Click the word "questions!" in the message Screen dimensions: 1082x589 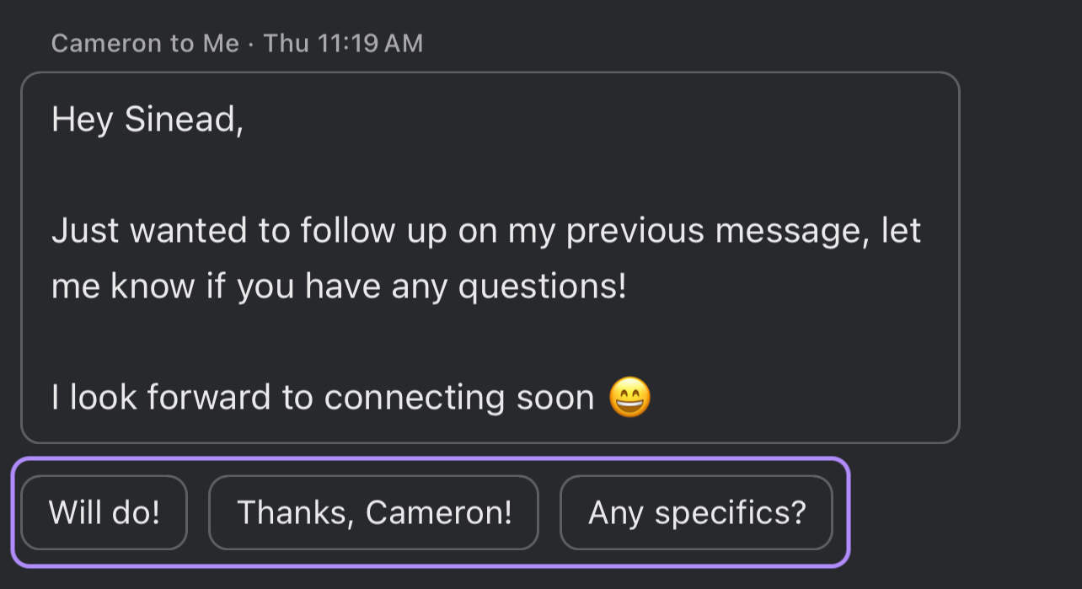[543, 286]
